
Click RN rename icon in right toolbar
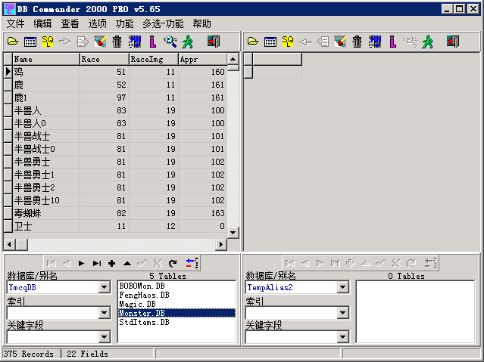coord(375,42)
